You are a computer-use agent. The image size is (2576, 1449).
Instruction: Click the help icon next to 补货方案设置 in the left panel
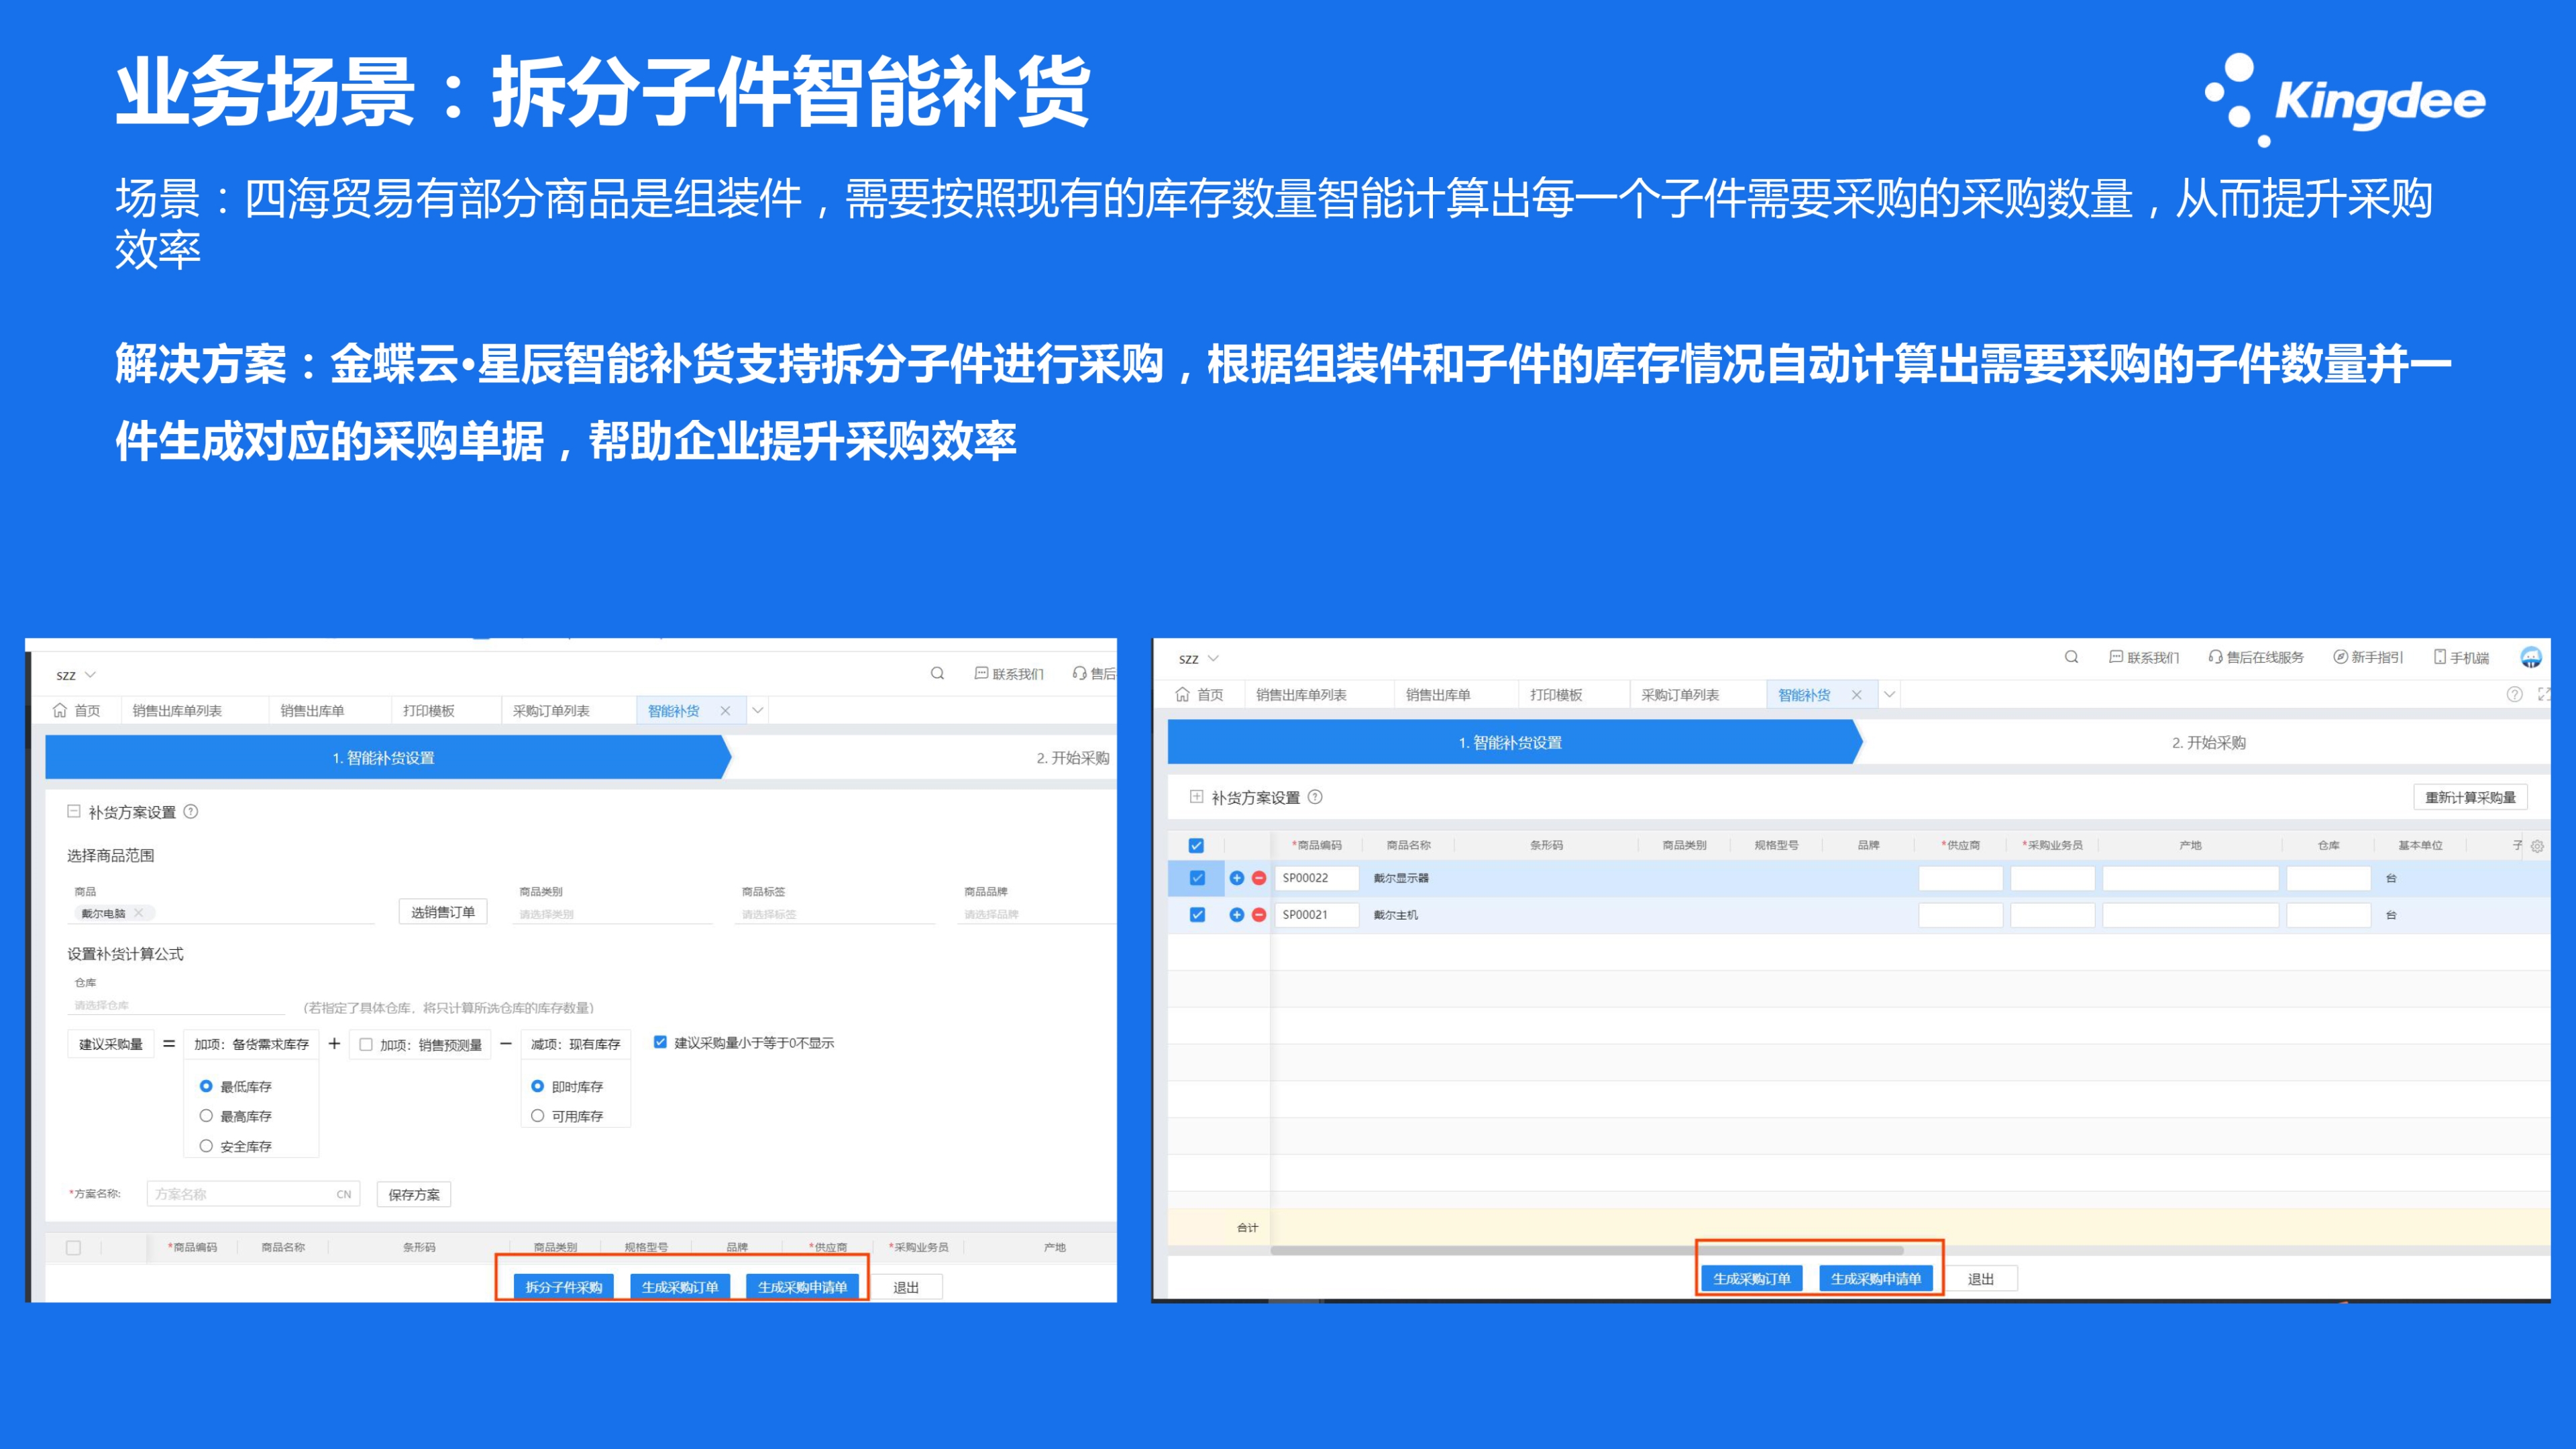[x=191, y=812]
